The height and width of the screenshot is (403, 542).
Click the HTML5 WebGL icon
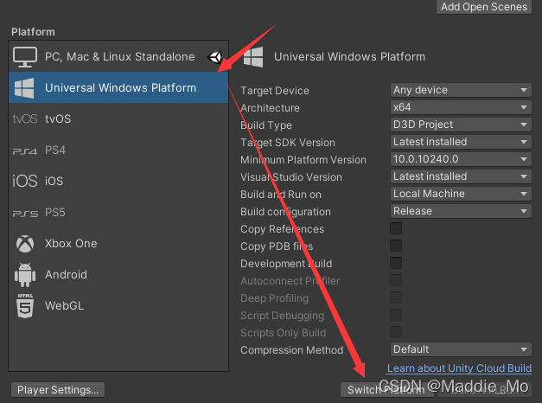[25, 306]
